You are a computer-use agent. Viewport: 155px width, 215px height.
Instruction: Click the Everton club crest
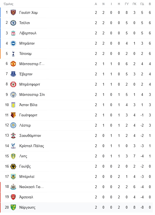[13, 74]
